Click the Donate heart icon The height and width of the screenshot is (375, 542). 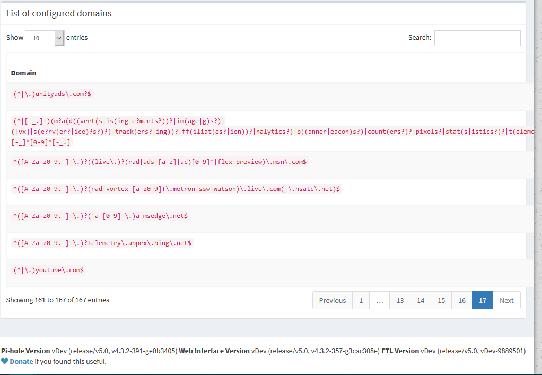[5, 361]
